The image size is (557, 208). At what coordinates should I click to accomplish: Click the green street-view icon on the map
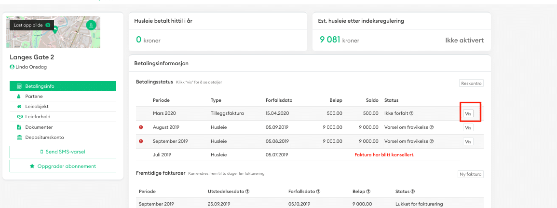point(91,25)
